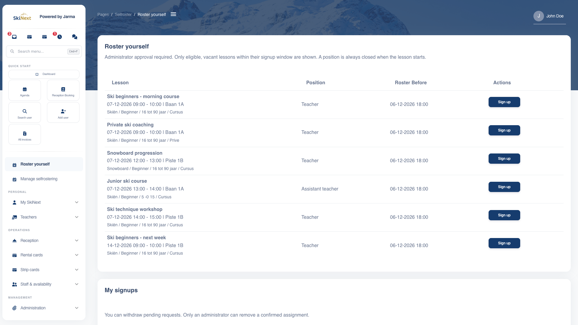Image resolution: width=578 pixels, height=325 pixels.
Task: Select the 'Junior ski course' lesson title
Action: click(127, 181)
